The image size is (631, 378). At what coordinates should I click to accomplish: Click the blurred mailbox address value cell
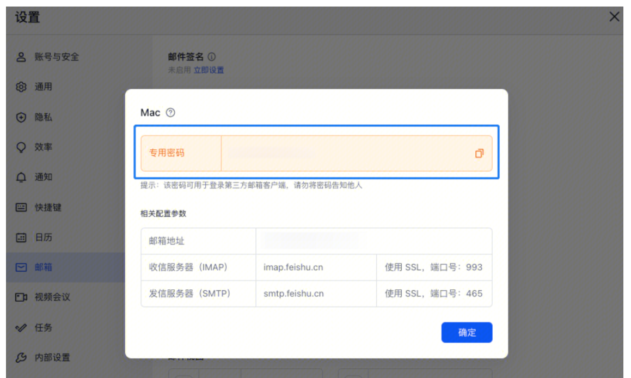point(374,241)
